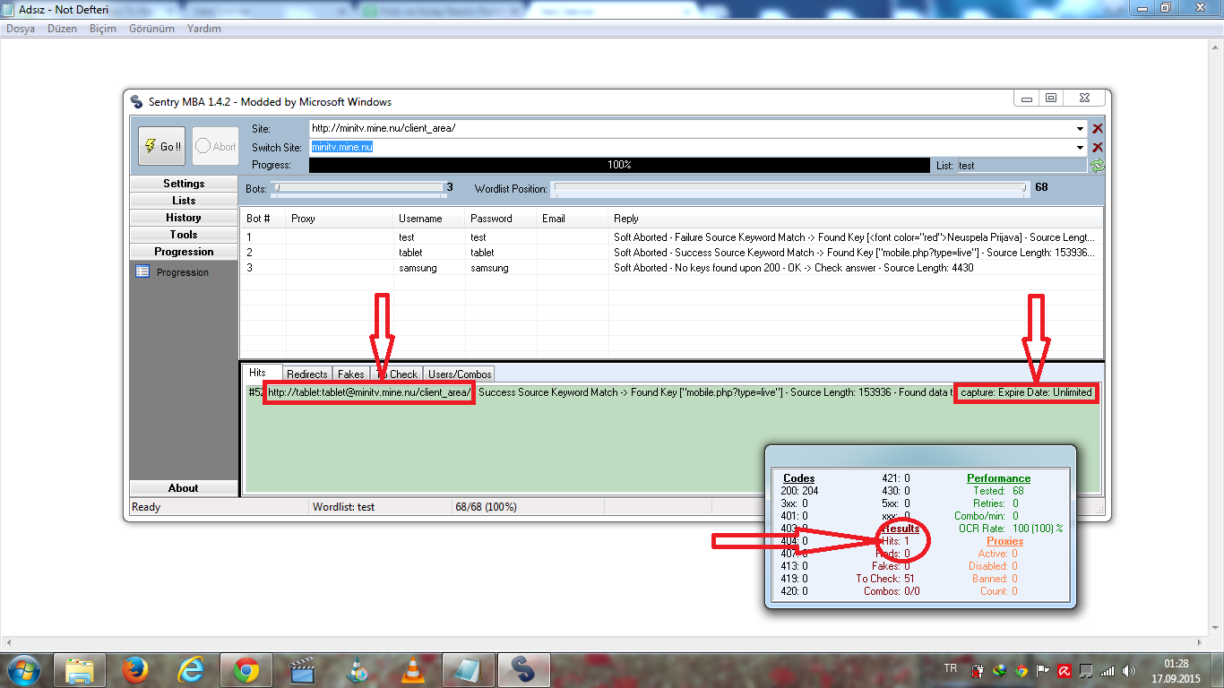The image size is (1224, 688).
Task: Expand the Site URL dropdown
Action: click(1081, 129)
